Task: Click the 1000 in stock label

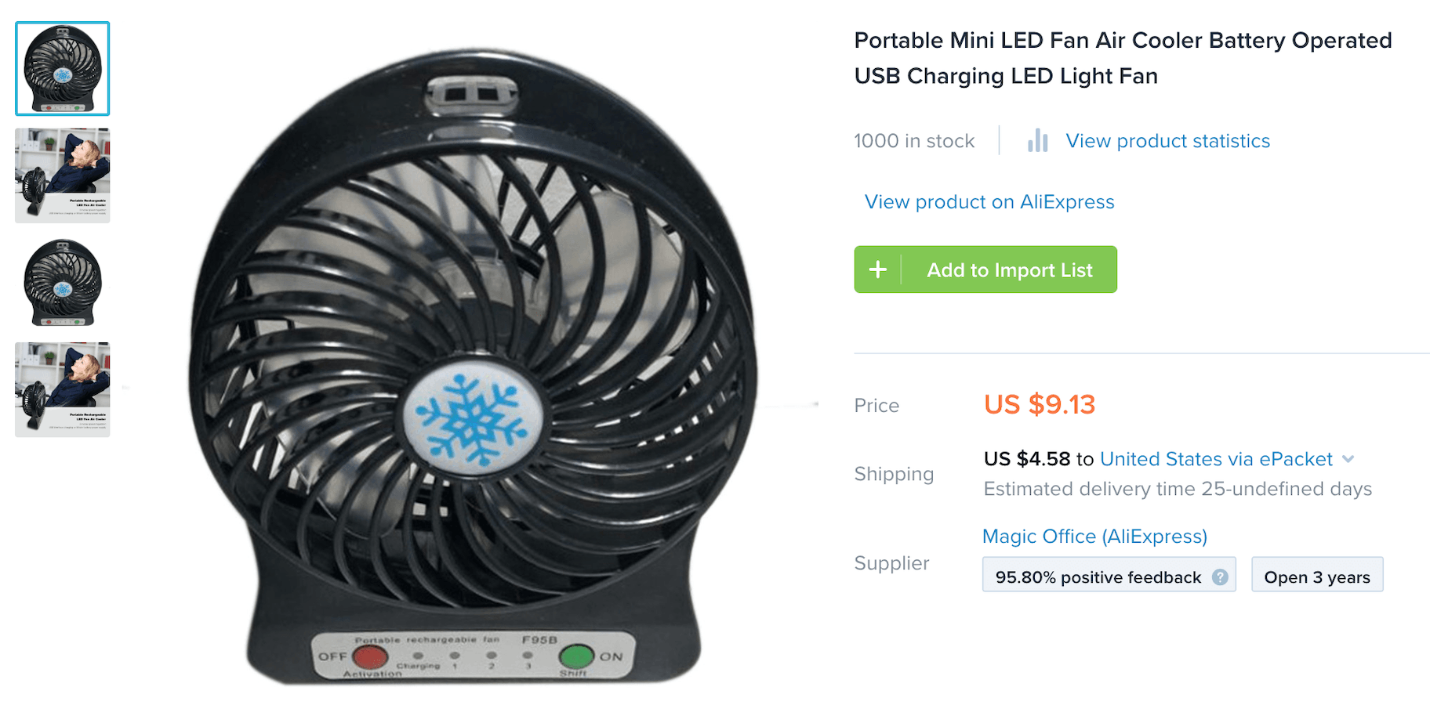Action: (x=914, y=141)
